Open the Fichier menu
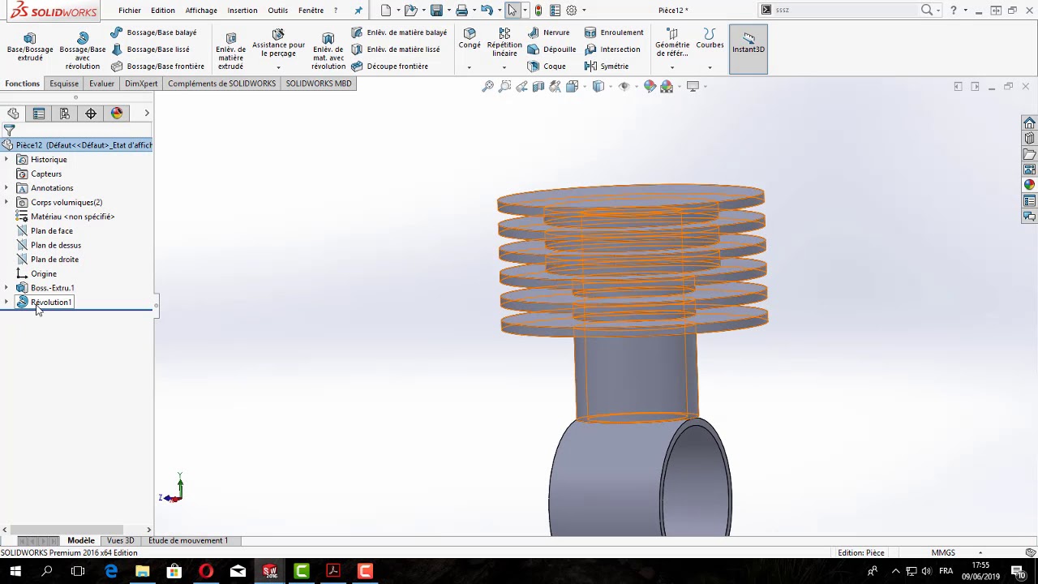Viewport: 1038px width, 584px height. click(130, 11)
